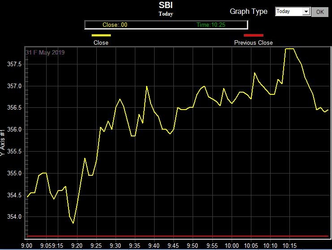Click the 357.5 value on the Y axis
The height and width of the screenshot is (250, 332).
(x=14, y=64)
